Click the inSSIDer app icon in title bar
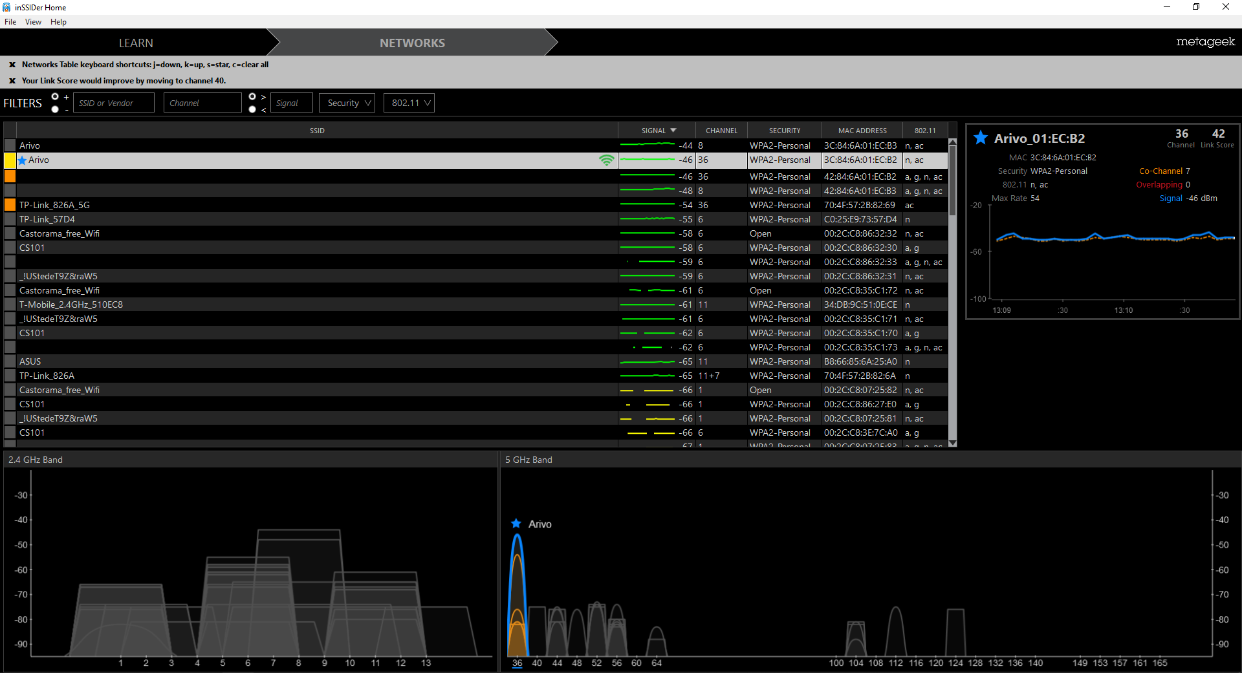Screen dimensions: 1242x673 tap(6, 7)
